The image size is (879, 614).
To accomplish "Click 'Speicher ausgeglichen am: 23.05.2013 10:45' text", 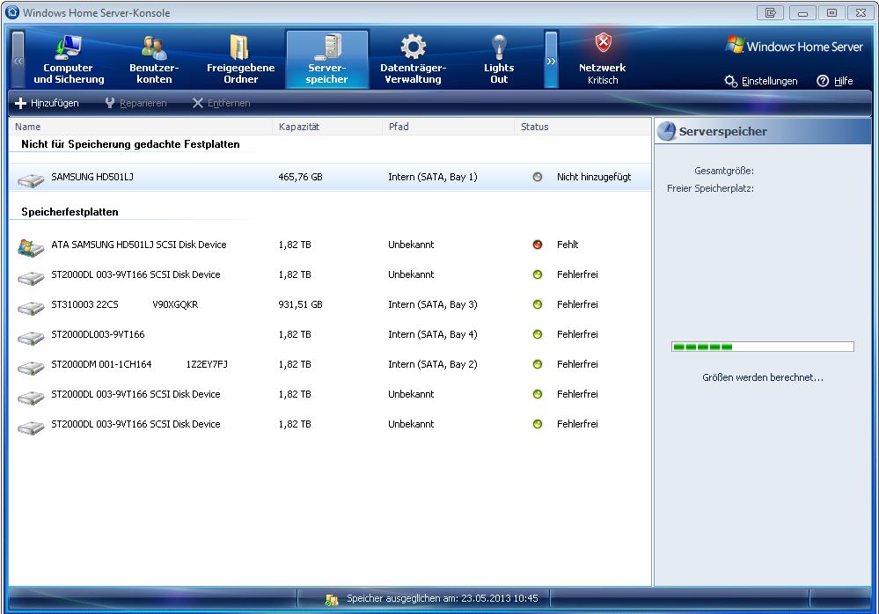I will pos(443,598).
